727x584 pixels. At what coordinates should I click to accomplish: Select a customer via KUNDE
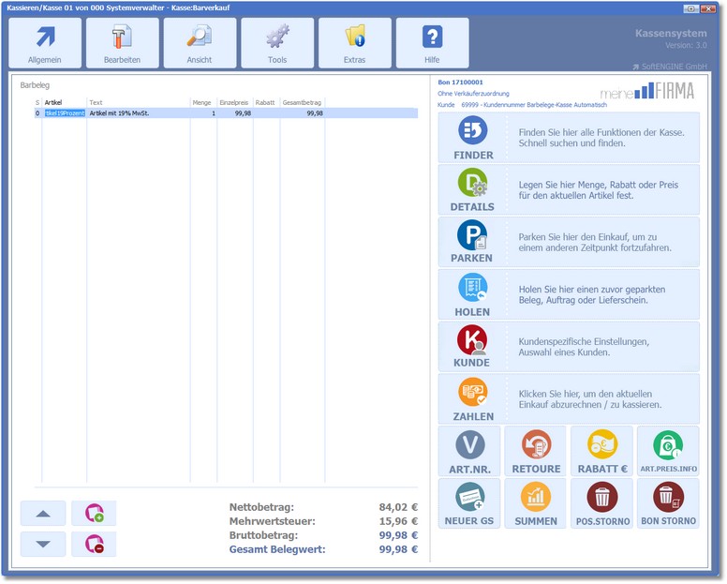pyautogui.click(x=473, y=347)
